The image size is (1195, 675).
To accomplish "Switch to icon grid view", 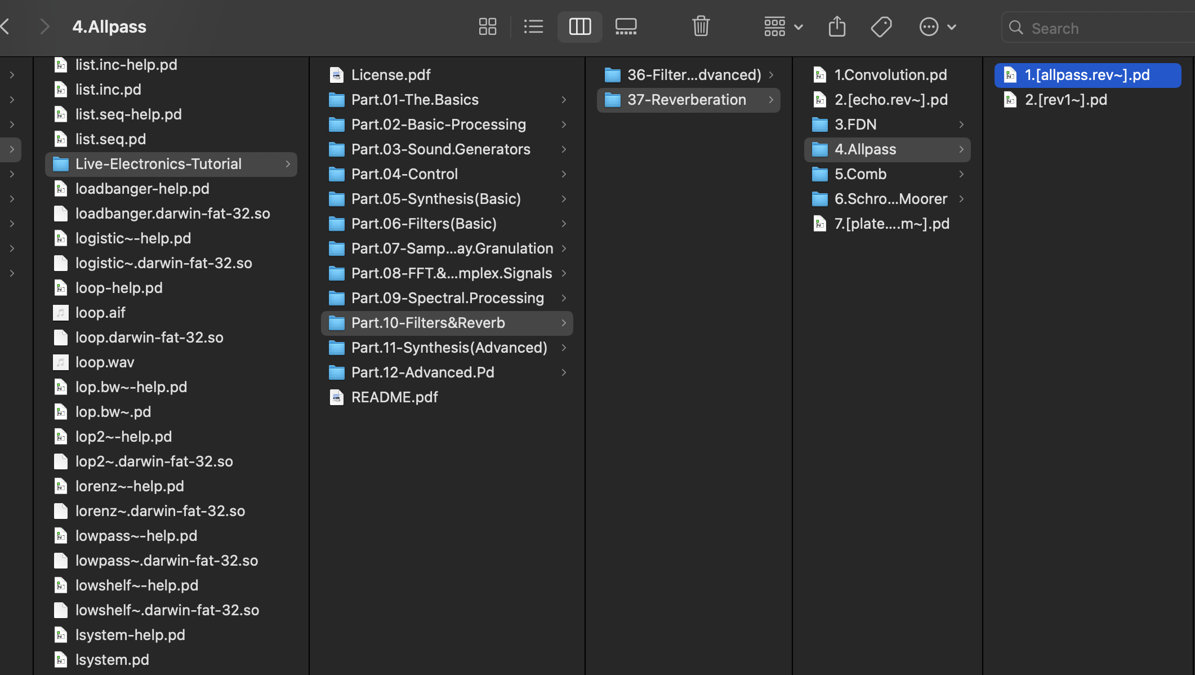I will [x=487, y=26].
